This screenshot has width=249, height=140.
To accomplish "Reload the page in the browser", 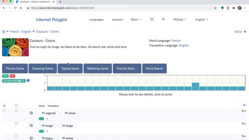I will [x=15, y=8].
